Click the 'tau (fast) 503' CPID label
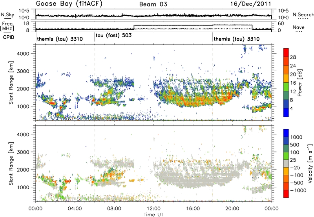314x217 pixels. tap(113, 36)
